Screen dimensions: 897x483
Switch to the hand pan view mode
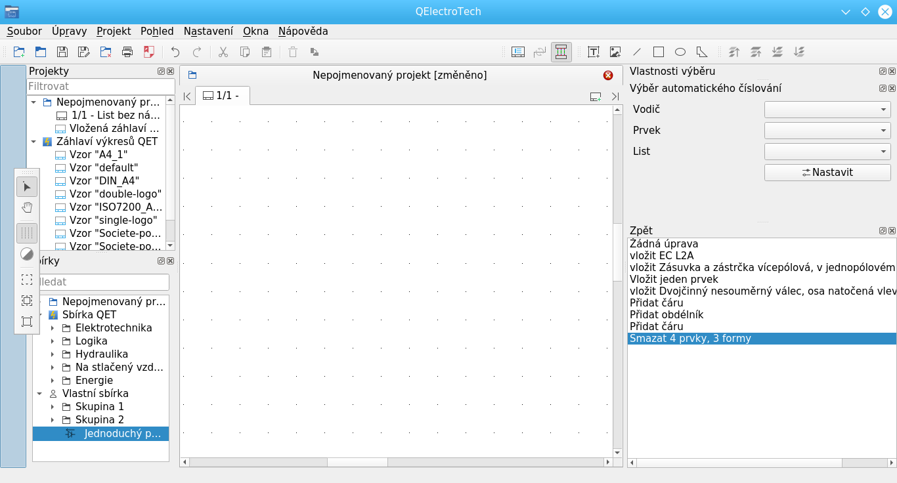(x=27, y=208)
